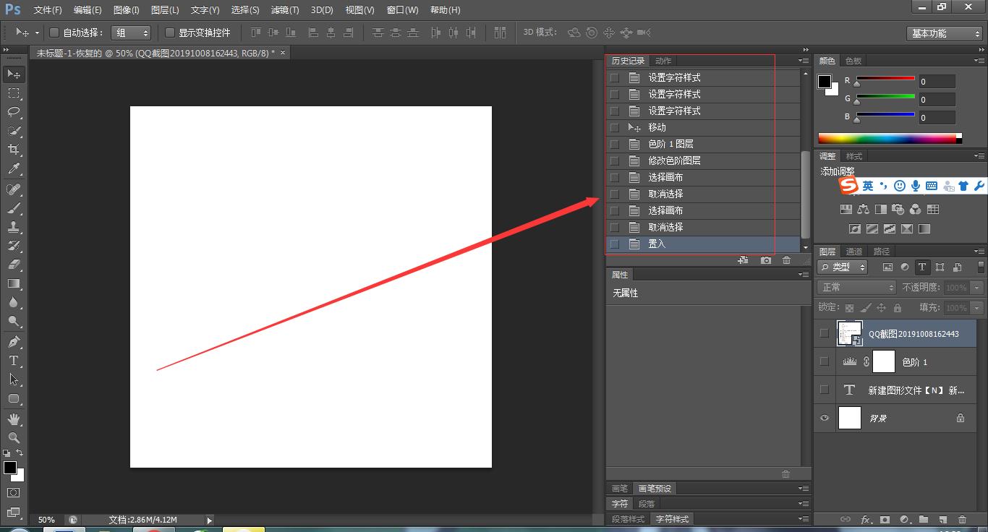
Task: Open the 滤镜(T) menu
Action: (284, 10)
